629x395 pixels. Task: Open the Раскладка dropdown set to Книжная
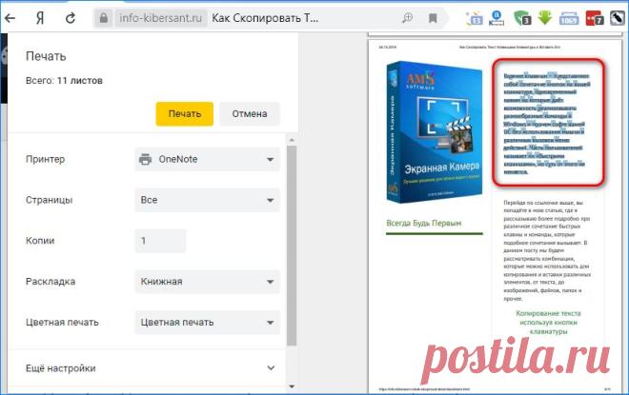click(207, 282)
